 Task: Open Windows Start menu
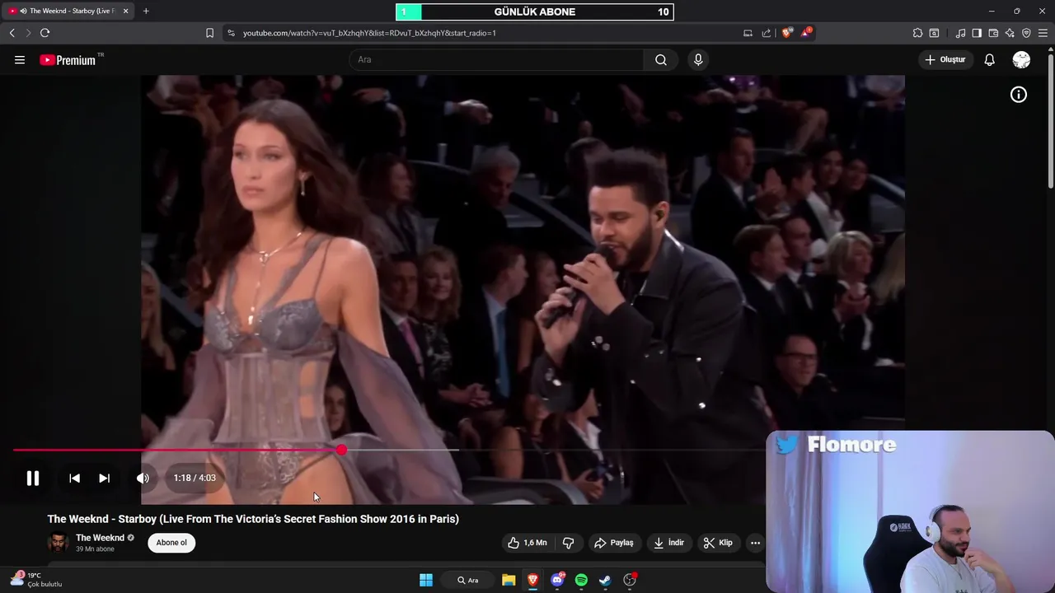[426, 580]
